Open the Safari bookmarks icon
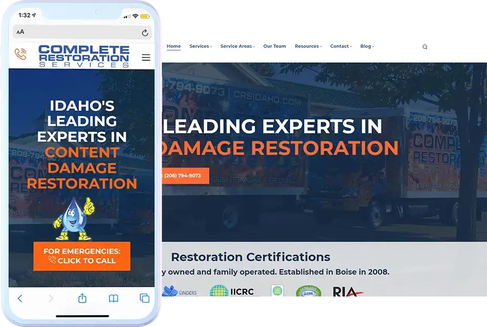This screenshot has width=487, height=327. click(x=113, y=298)
